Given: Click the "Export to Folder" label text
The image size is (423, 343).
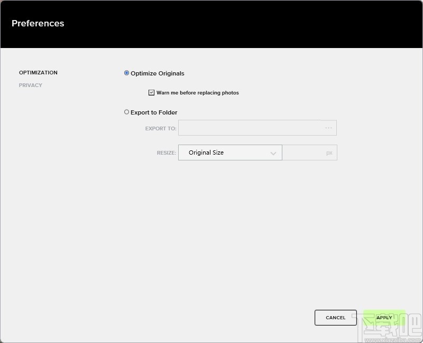Looking at the screenshot, I should point(154,112).
